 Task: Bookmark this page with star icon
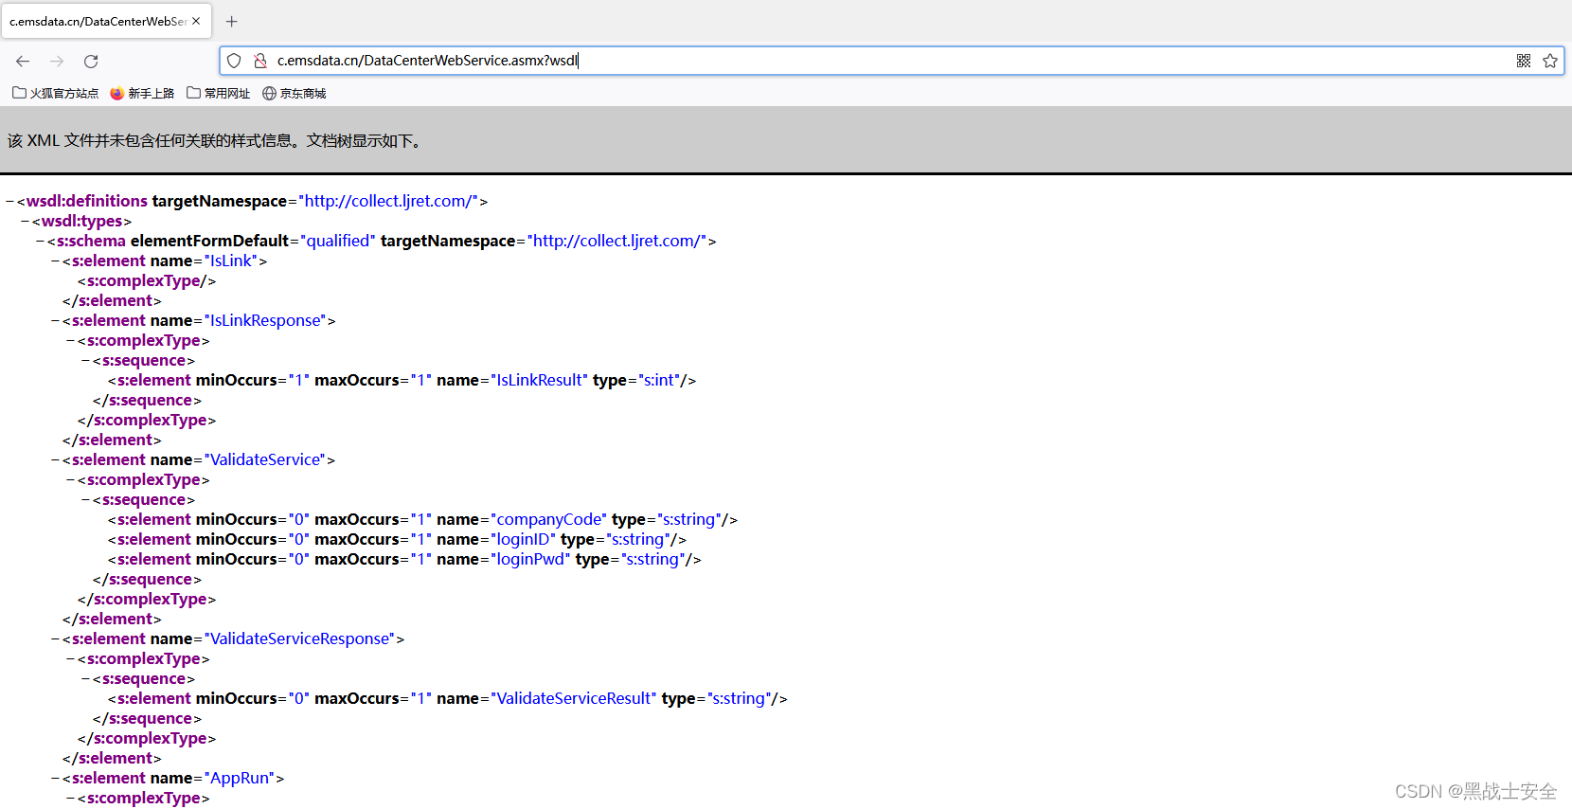(1550, 61)
